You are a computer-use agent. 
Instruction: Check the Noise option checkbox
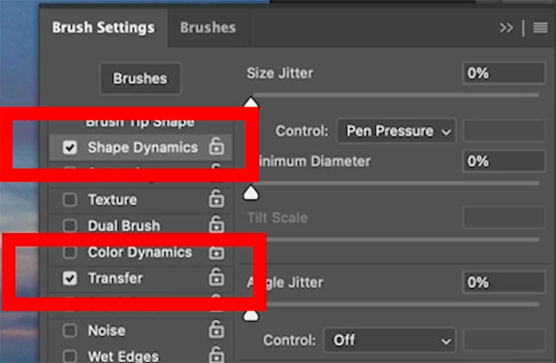click(70, 330)
